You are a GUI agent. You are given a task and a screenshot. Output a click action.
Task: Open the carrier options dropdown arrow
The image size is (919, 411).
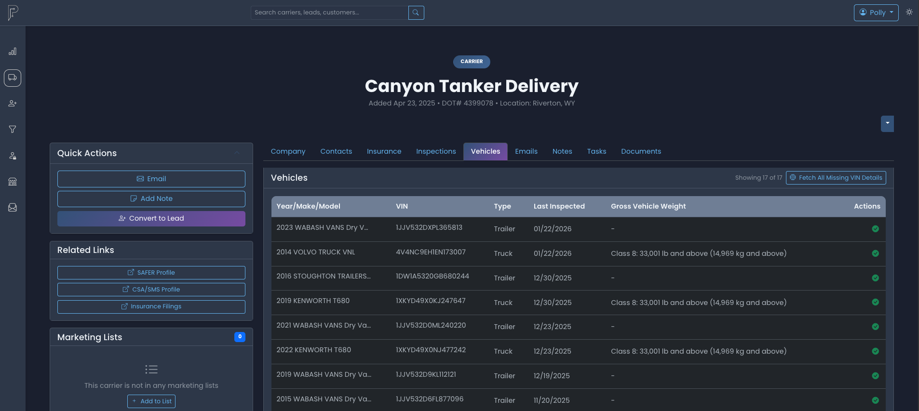pos(887,123)
